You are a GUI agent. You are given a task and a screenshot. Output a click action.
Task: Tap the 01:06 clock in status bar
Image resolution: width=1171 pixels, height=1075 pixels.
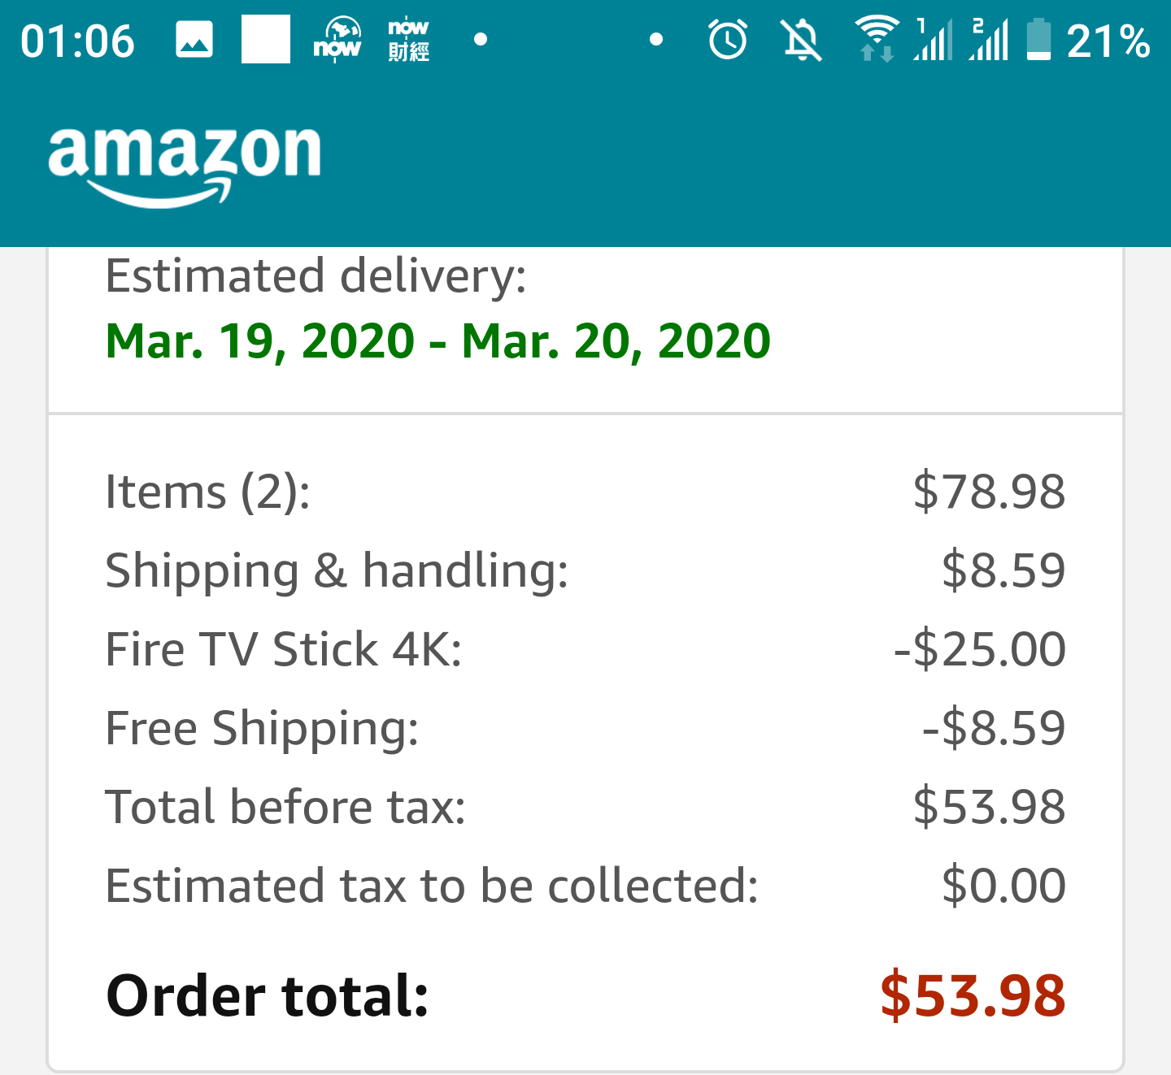click(x=77, y=41)
